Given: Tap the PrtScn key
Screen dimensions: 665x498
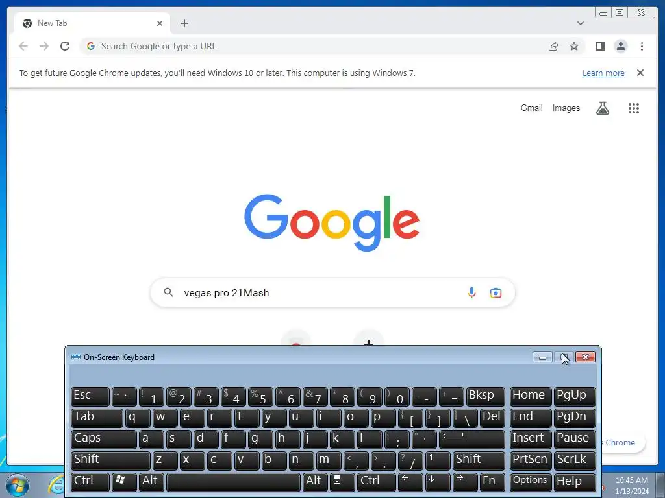Looking at the screenshot, I should point(530,461).
